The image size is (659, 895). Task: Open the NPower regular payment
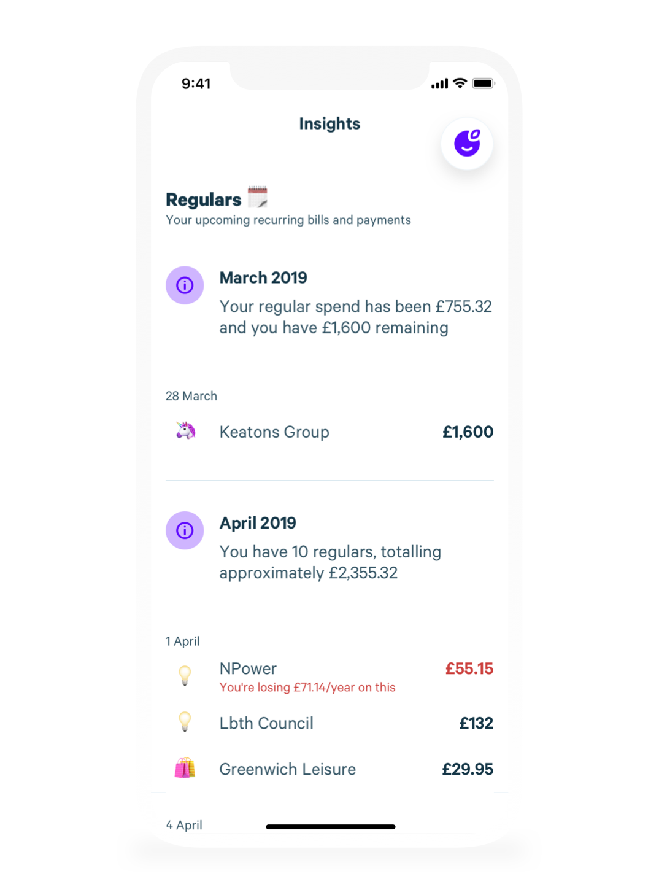pyautogui.click(x=329, y=677)
